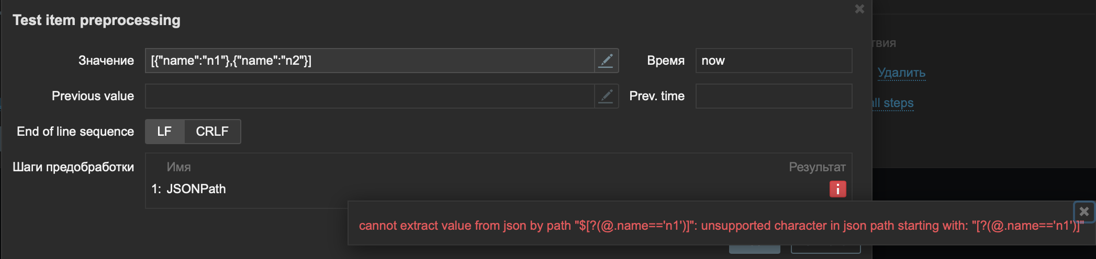Click the pencil icon beside Previous value

coord(606,96)
